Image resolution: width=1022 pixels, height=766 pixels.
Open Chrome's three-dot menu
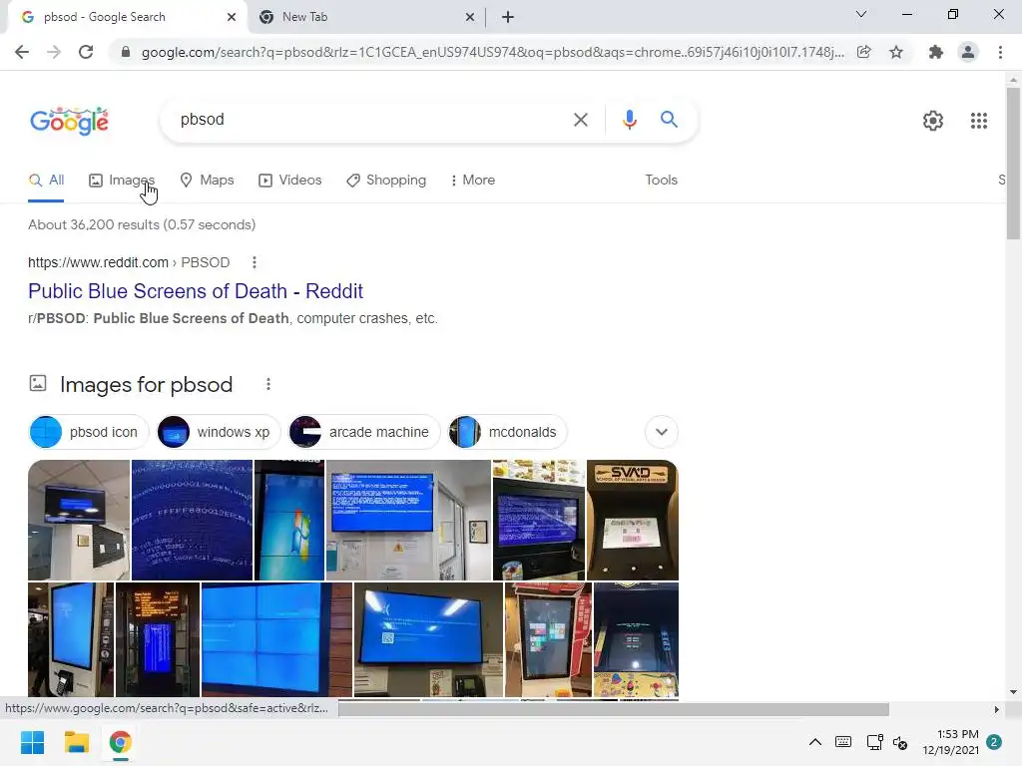[1000, 52]
